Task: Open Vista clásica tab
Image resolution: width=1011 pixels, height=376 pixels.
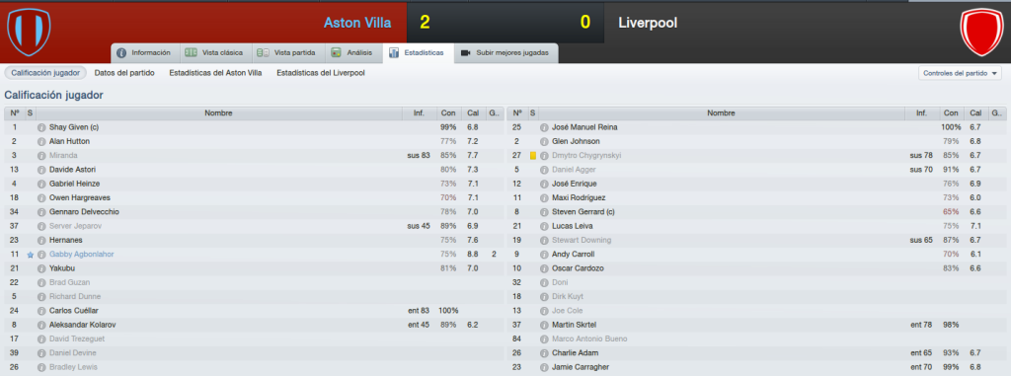Action: pos(213,53)
